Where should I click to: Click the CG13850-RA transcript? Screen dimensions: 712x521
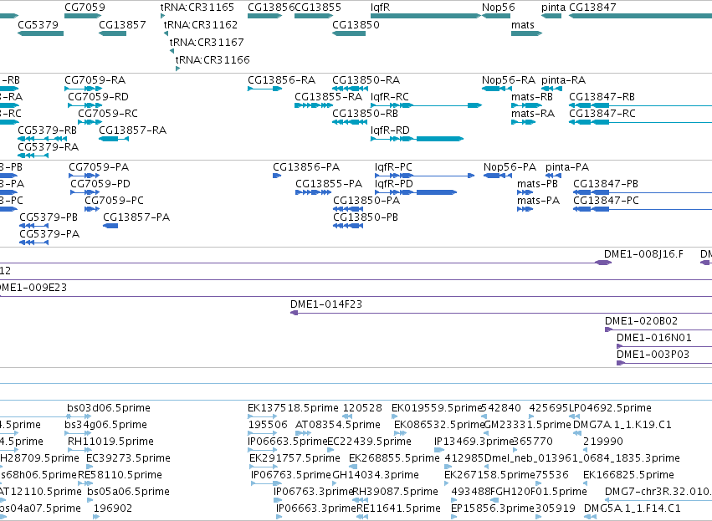pyautogui.click(x=350, y=89)
